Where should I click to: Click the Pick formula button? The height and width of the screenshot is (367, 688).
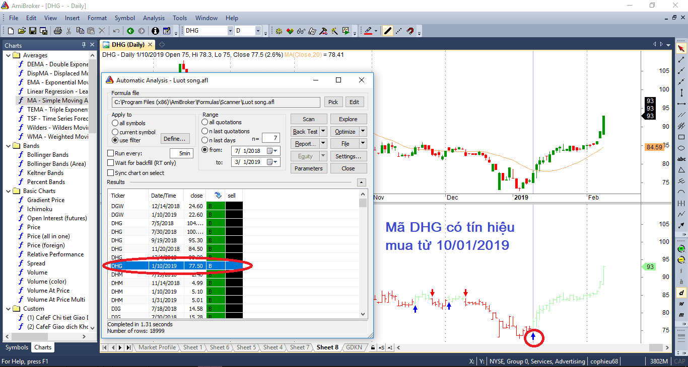point(333,102)
